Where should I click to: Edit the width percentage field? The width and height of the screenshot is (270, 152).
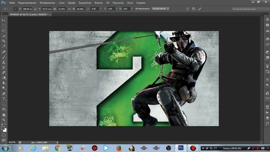coord(62,9)
